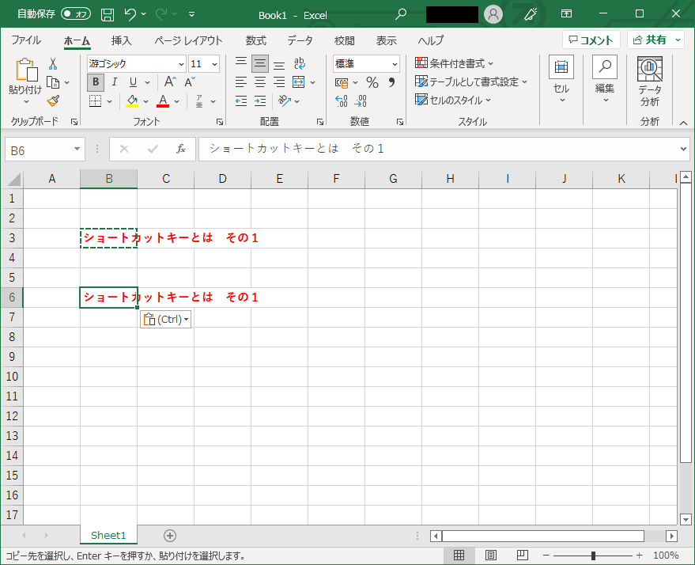Open the number format dropdown 標準
The height and width of the screenshot is (565, 695).
pos(395,64)
